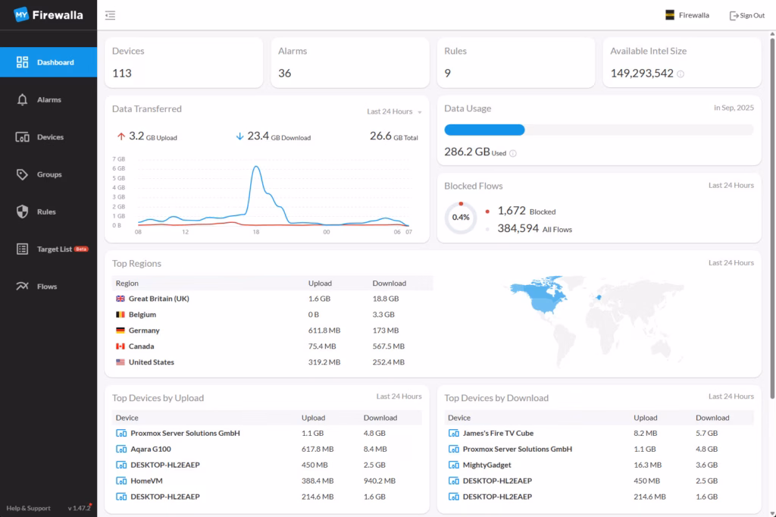Click the Target List icon
The image size is (776, 517).
point(23,249)
